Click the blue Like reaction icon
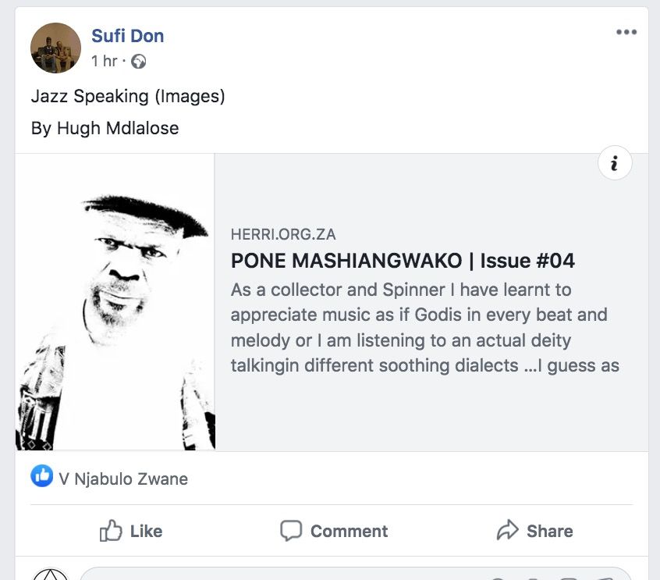 [42, 476]
